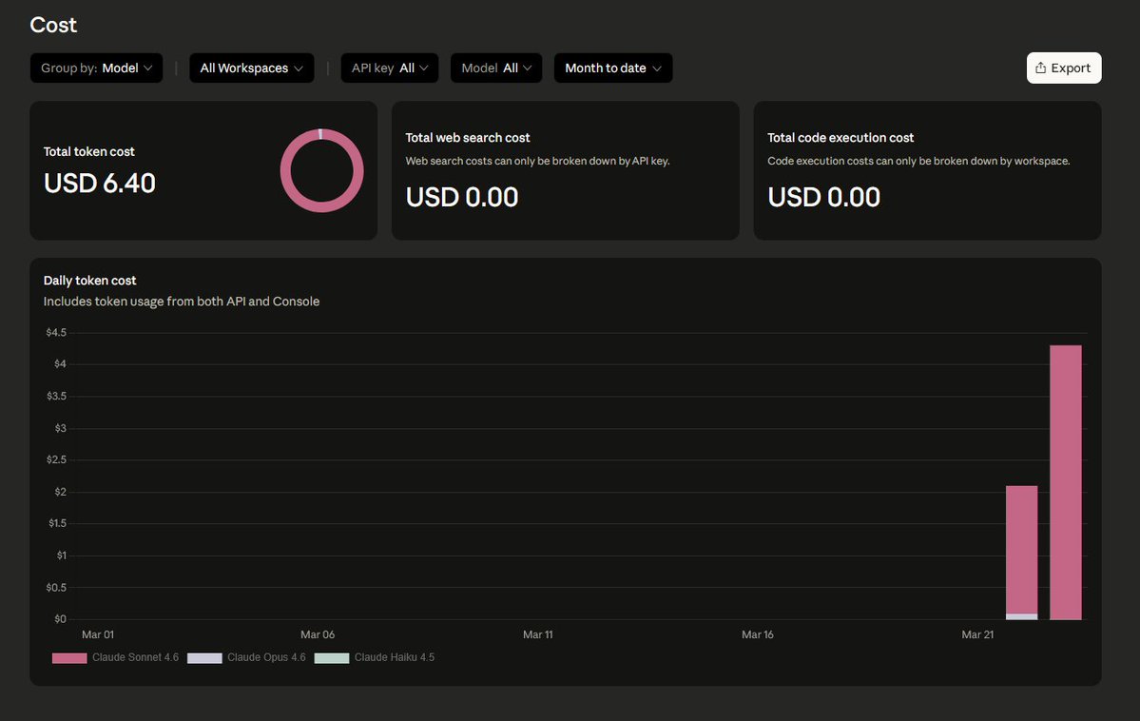Screen dimensions: 1140x721
Task: Click the tallest pink bar in chart
Action: click(x=1066, y=482)
